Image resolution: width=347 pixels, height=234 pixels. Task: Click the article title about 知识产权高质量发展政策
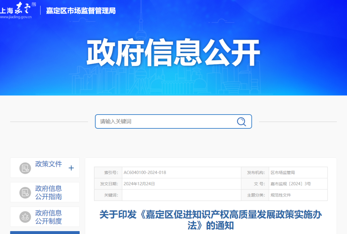click(x=211, y=220)
